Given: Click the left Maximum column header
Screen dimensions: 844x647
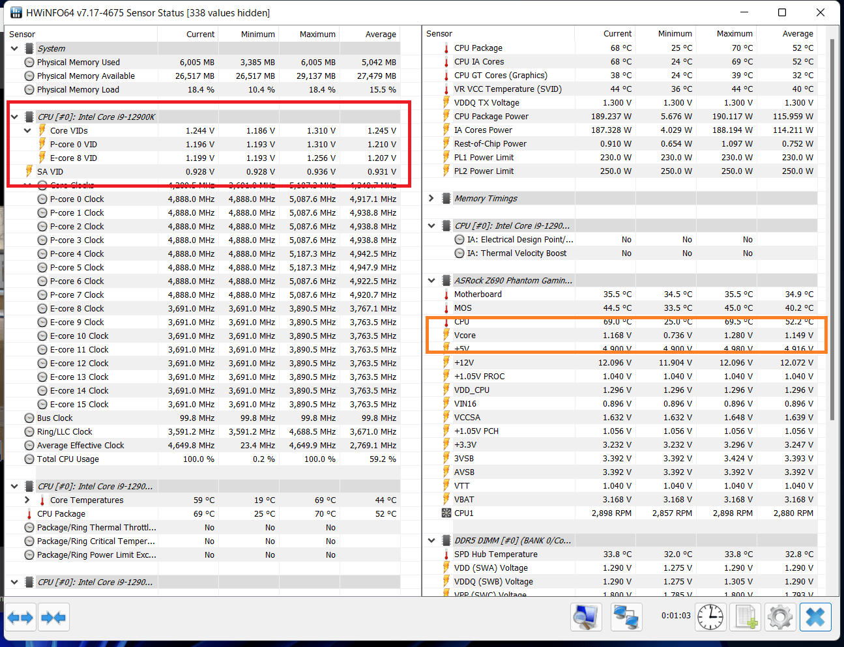Looking at the screenshot, I should click(309, 34).
